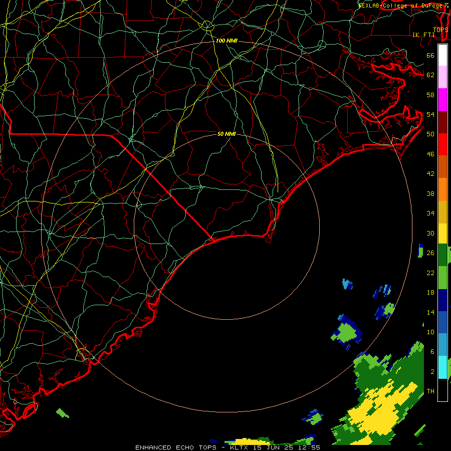Click the white swatch in the legend

click(442, 55)
